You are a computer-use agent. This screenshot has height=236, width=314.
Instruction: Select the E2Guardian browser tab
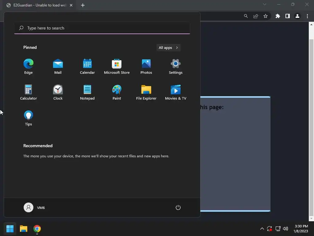tap(39, 5)
